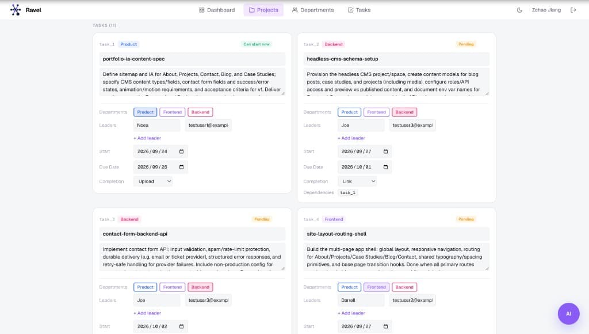Click the Zehao Jiang user name
The height and width of the screenshot is (334, 589).
tap(546, 10)
